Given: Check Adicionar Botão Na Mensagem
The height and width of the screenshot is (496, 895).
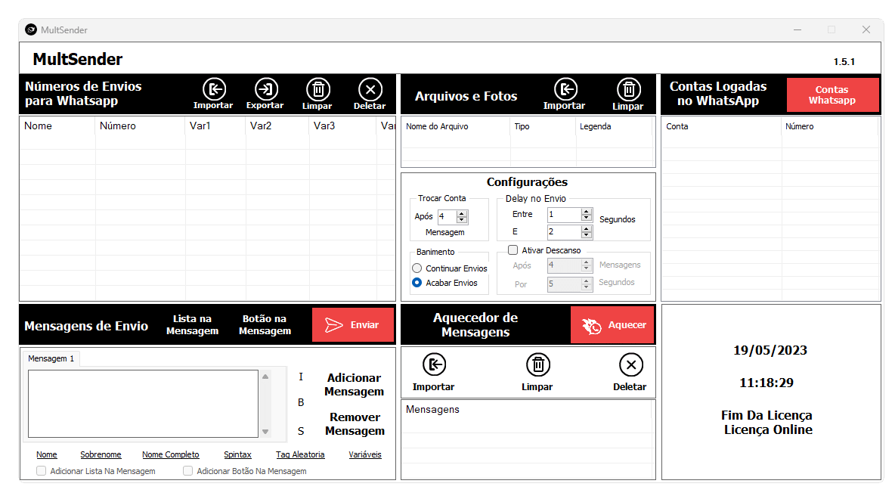Looking at the screenshot, I should click(187, 471).
